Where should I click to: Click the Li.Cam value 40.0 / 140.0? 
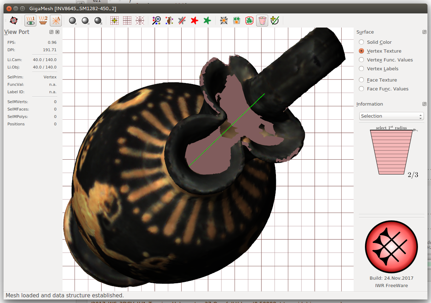pos(45,60)
